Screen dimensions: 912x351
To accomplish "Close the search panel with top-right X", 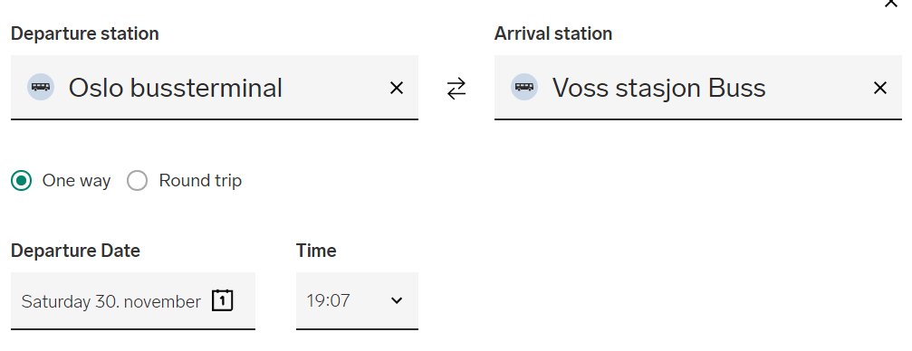I will click(890, 3).
